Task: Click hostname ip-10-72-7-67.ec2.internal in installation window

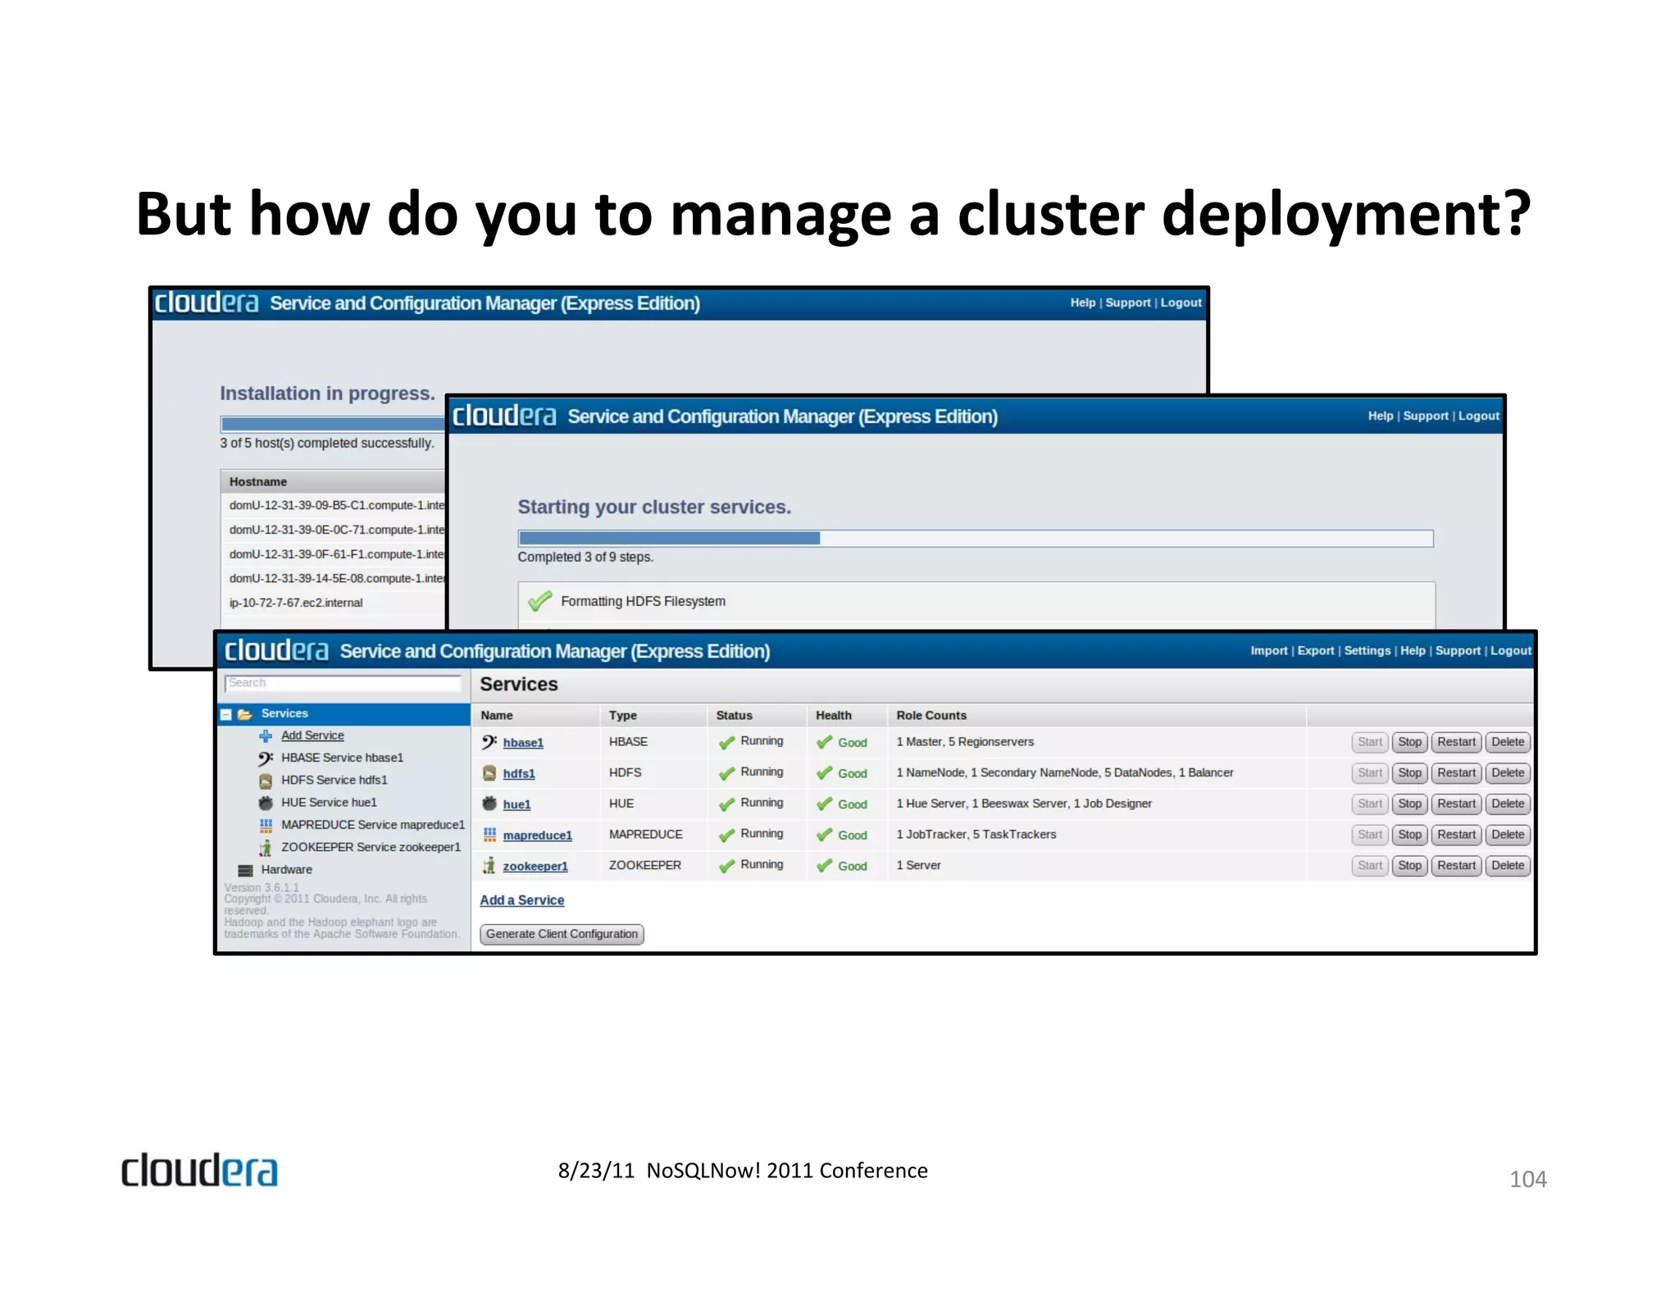Action: tap(296, 603)
